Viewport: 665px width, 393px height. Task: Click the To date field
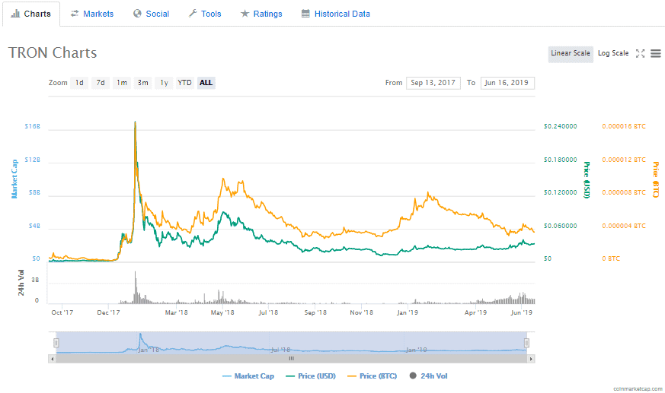(507, 83)
